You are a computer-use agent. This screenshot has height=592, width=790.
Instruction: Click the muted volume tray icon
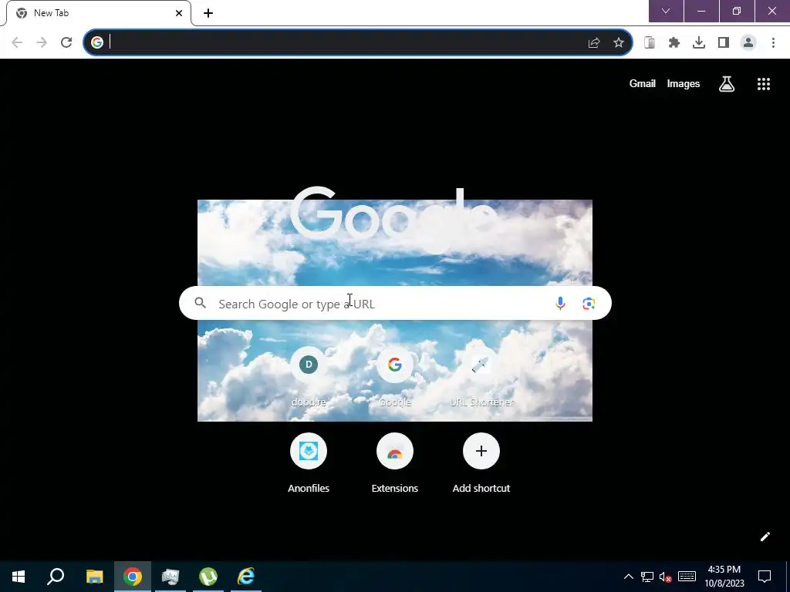666,577
